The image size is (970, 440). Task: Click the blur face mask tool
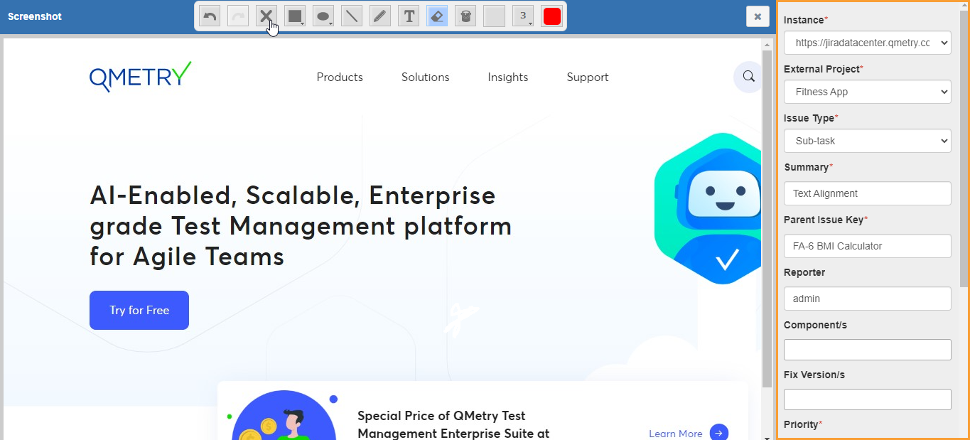(465, 16)
